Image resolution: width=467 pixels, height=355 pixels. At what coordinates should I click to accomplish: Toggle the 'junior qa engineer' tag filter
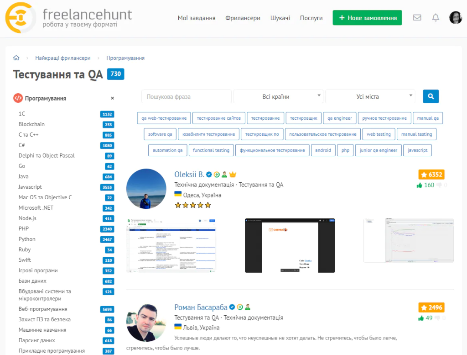pos(378,150)
